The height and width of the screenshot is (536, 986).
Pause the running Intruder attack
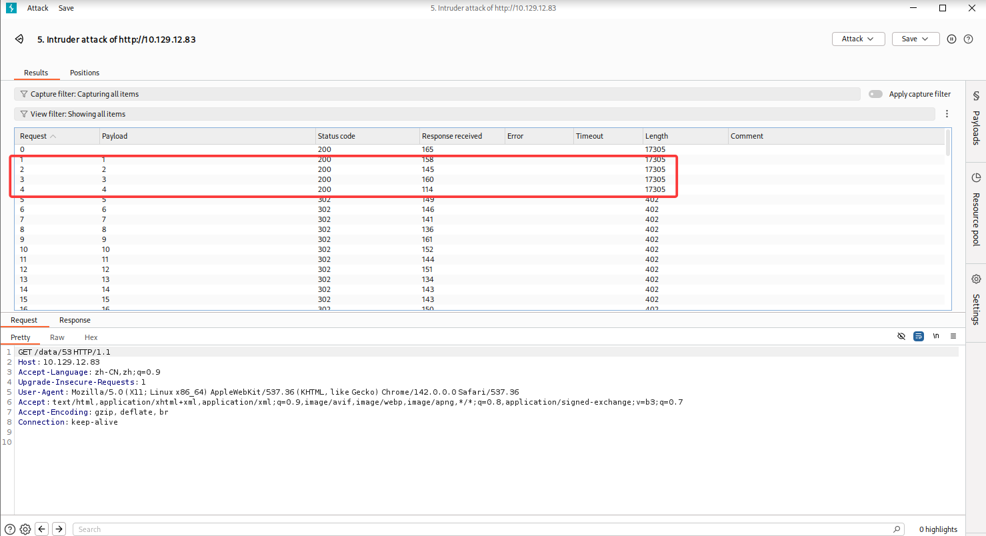[x=952, y=39]
